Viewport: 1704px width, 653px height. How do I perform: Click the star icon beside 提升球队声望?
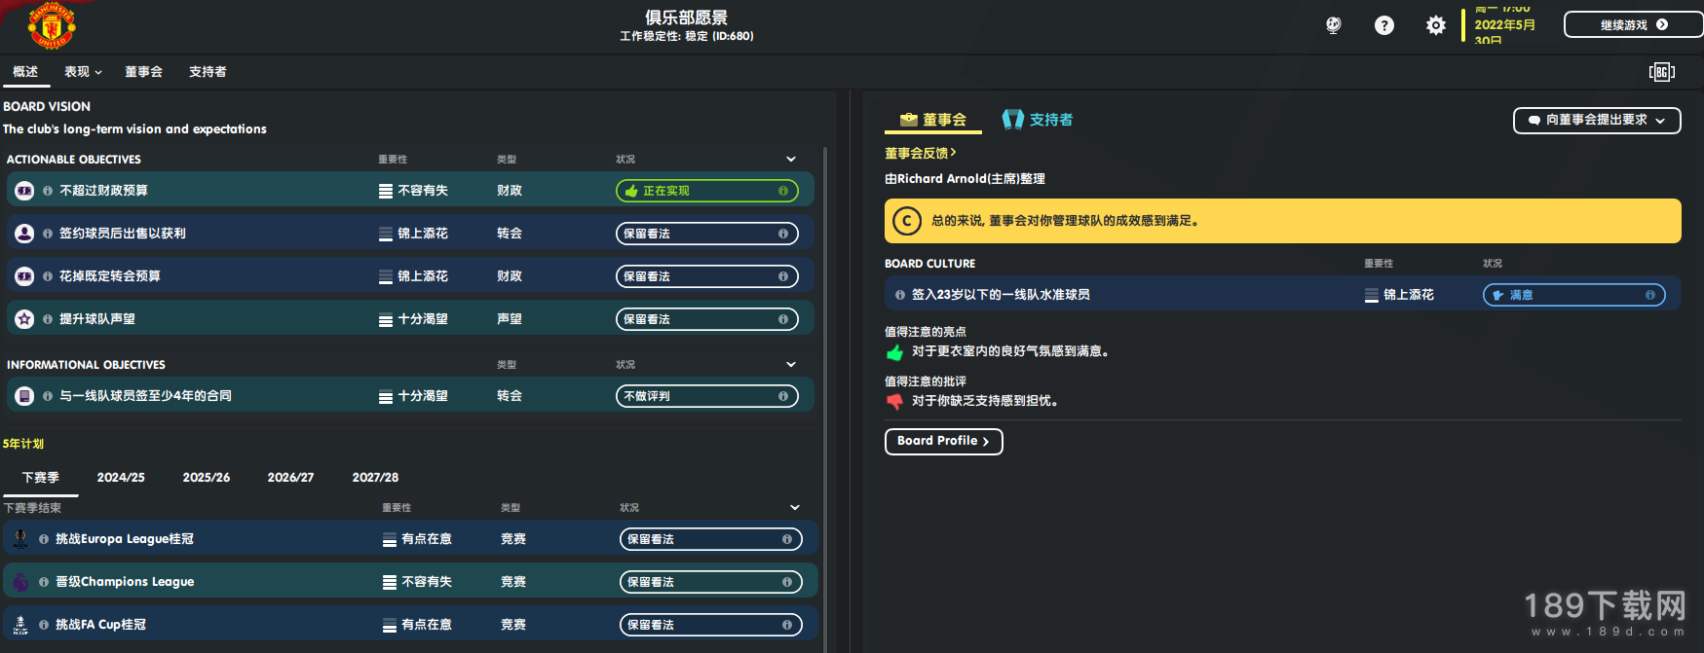pyautogui.click(x=24, y=319)
